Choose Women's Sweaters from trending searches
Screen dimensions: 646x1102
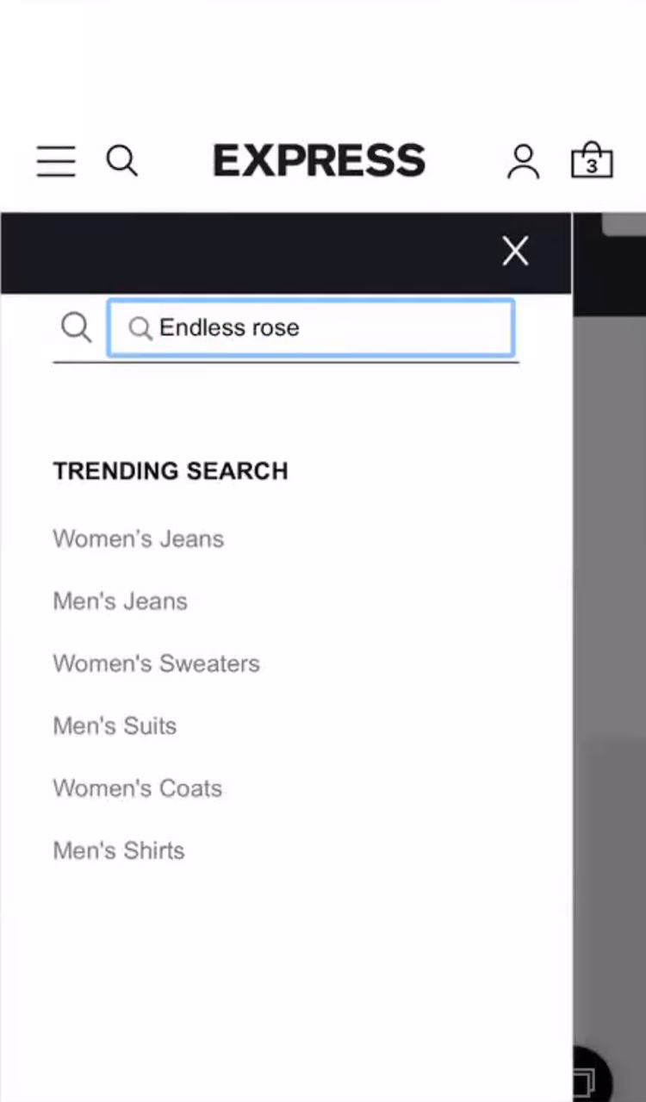tap(156, 663)
